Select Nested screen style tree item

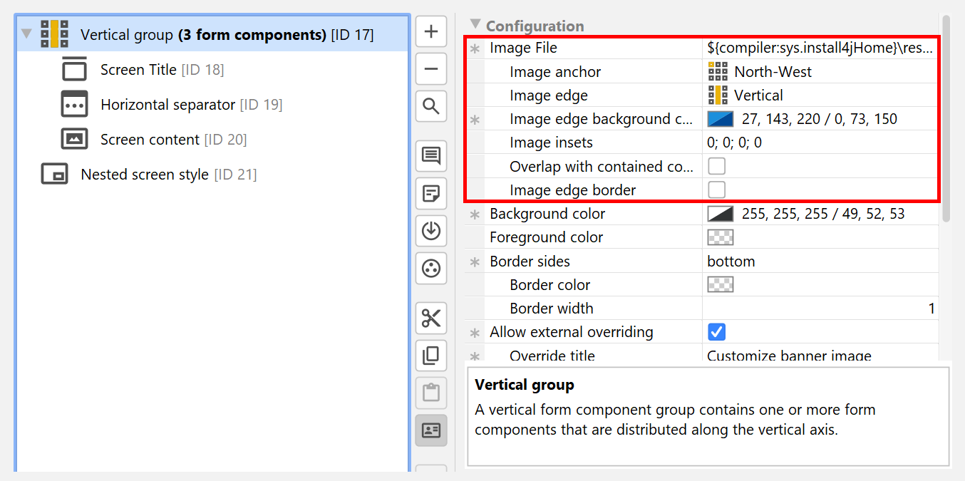(145, 175)
